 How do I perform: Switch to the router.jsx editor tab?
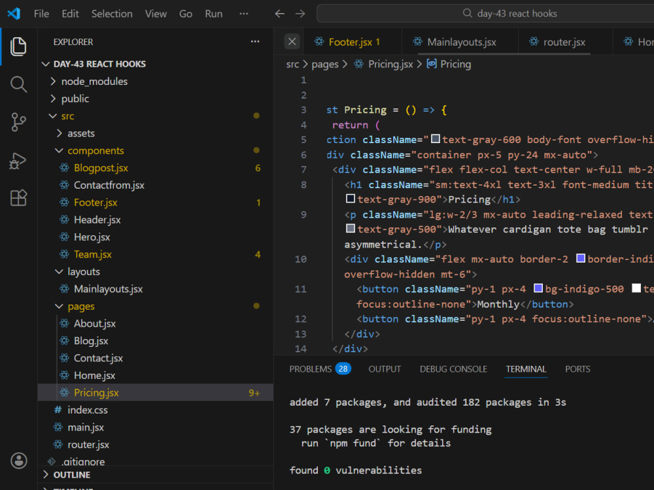(564, 42)
